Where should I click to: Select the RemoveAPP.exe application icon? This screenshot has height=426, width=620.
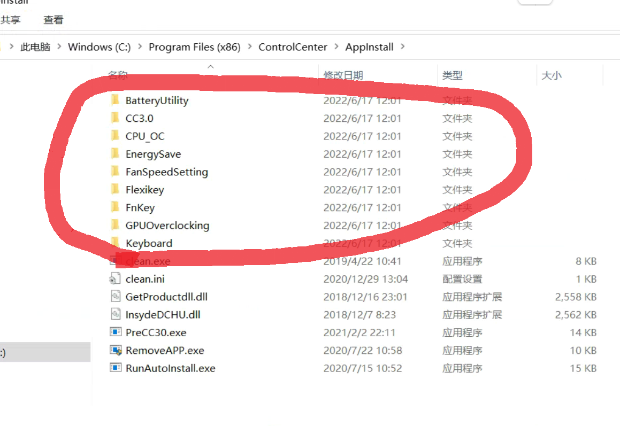coord(116,350)
